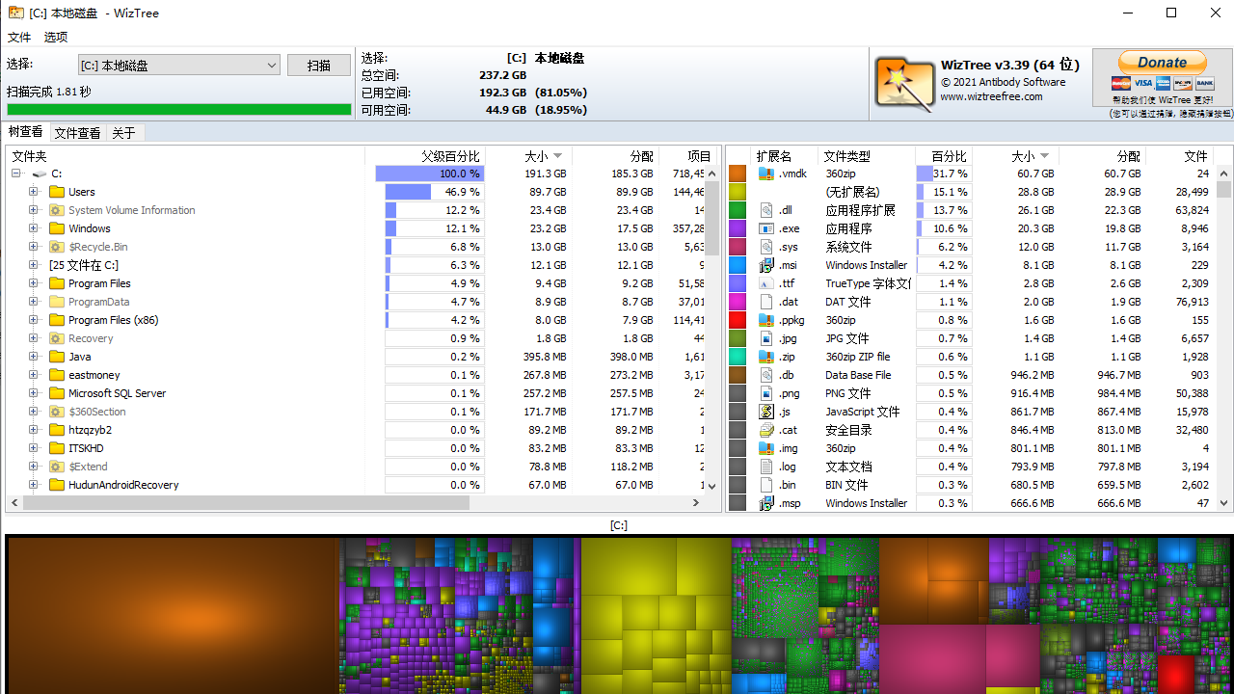Expand the Windows folder in the tree

click(x=32, y=228)
